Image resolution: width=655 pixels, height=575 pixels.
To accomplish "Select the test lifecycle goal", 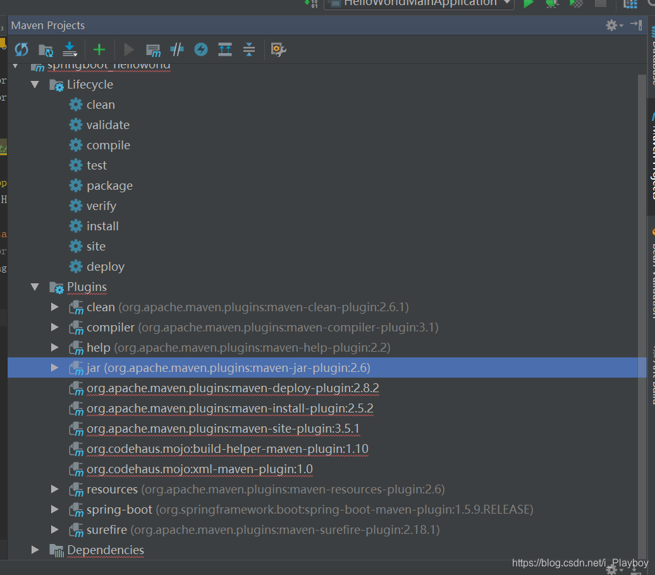I will [x=97, y=166].
